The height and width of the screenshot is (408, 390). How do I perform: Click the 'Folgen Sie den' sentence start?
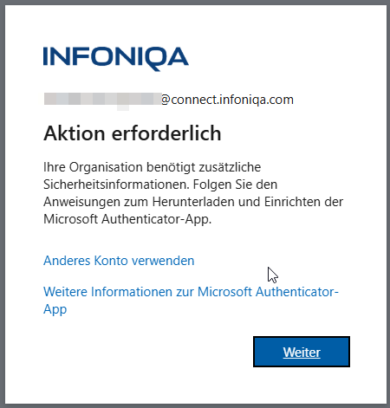tap(235, 185)
